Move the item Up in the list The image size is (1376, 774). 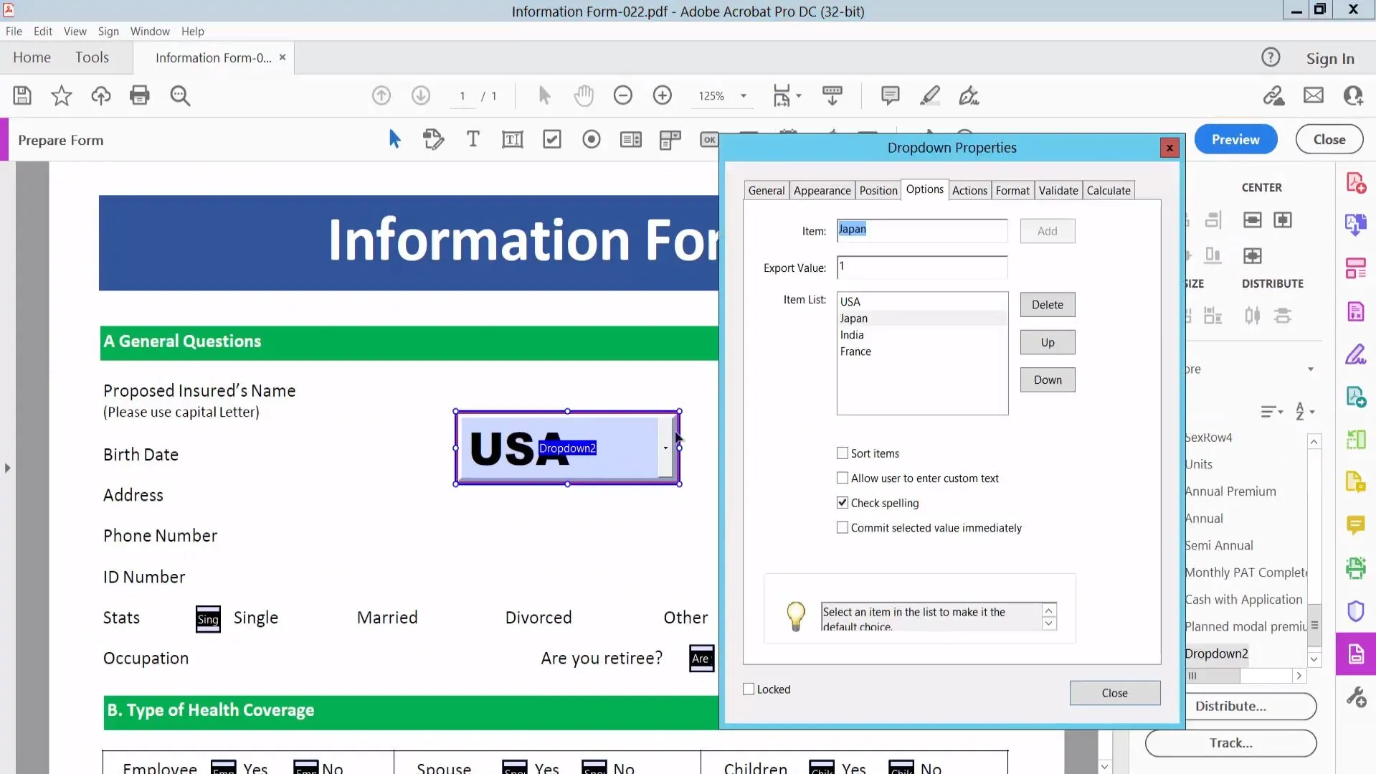(x=1047, y=342)
